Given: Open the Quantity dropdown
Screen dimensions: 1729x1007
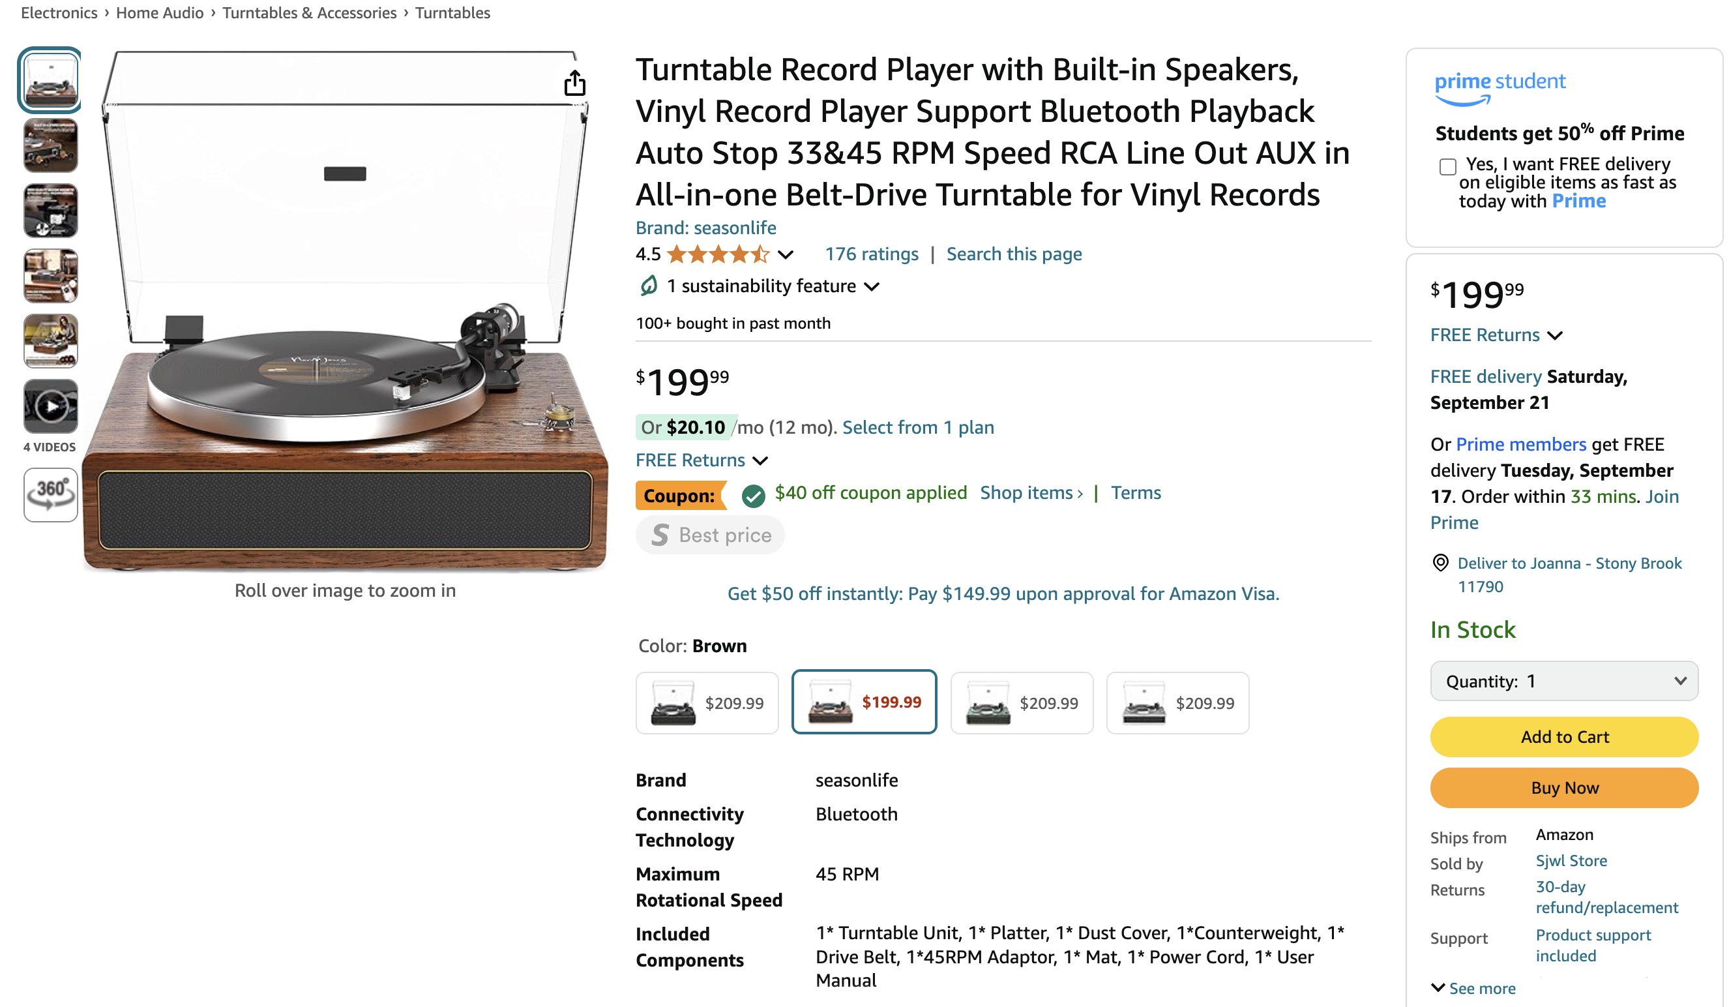Looking at the screenshot, I should [1563, 681].
